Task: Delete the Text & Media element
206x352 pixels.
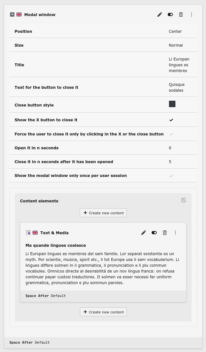Action: point(165,233)
